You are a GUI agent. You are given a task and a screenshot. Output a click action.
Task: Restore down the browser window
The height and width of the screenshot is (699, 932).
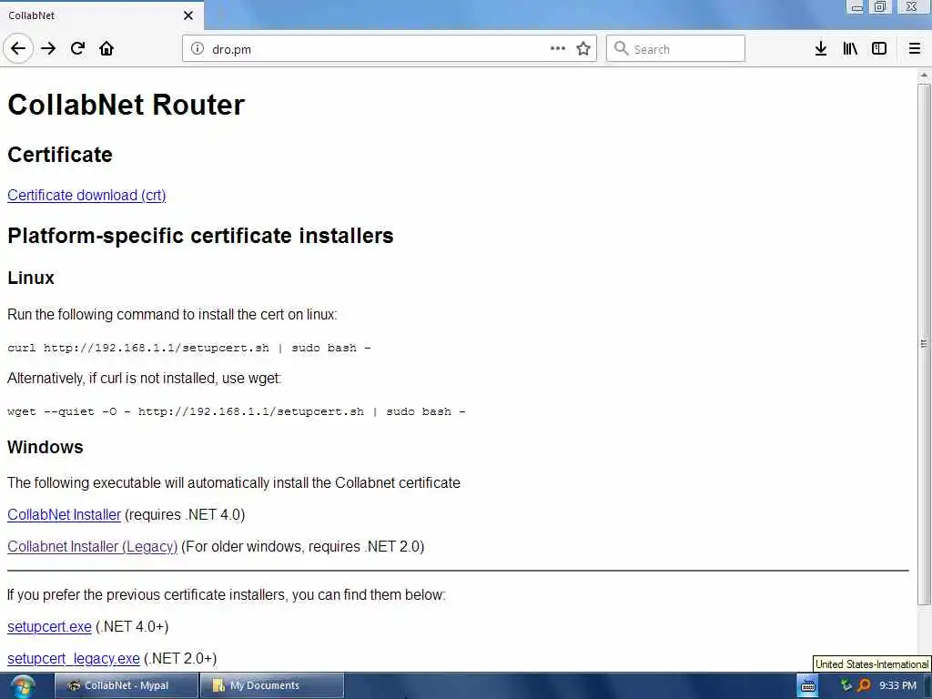[880, 7]
